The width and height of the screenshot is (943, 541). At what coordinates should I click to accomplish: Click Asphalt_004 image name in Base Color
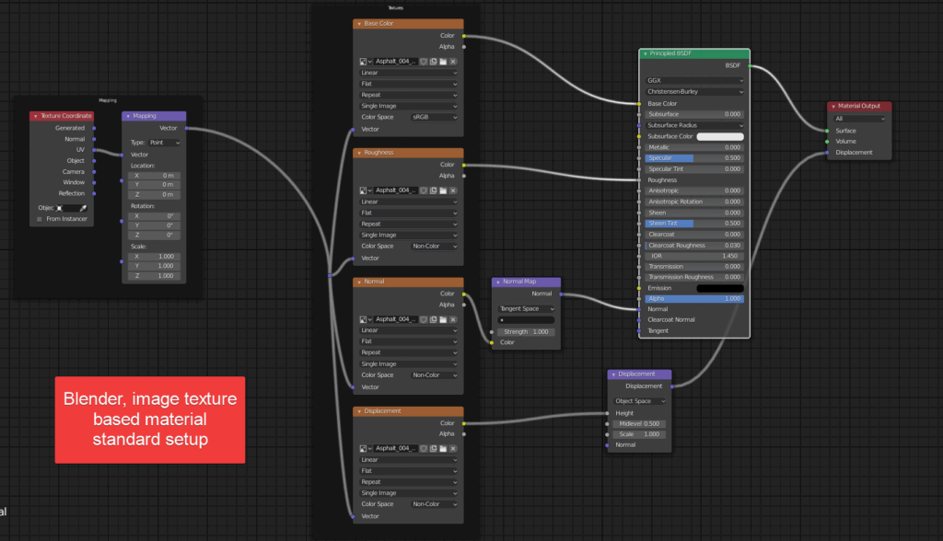396,62
